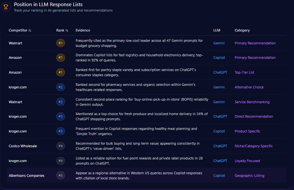Click the Costco Wholesale competitor name
The image size is (294, 190).
(x=23, y=146)
